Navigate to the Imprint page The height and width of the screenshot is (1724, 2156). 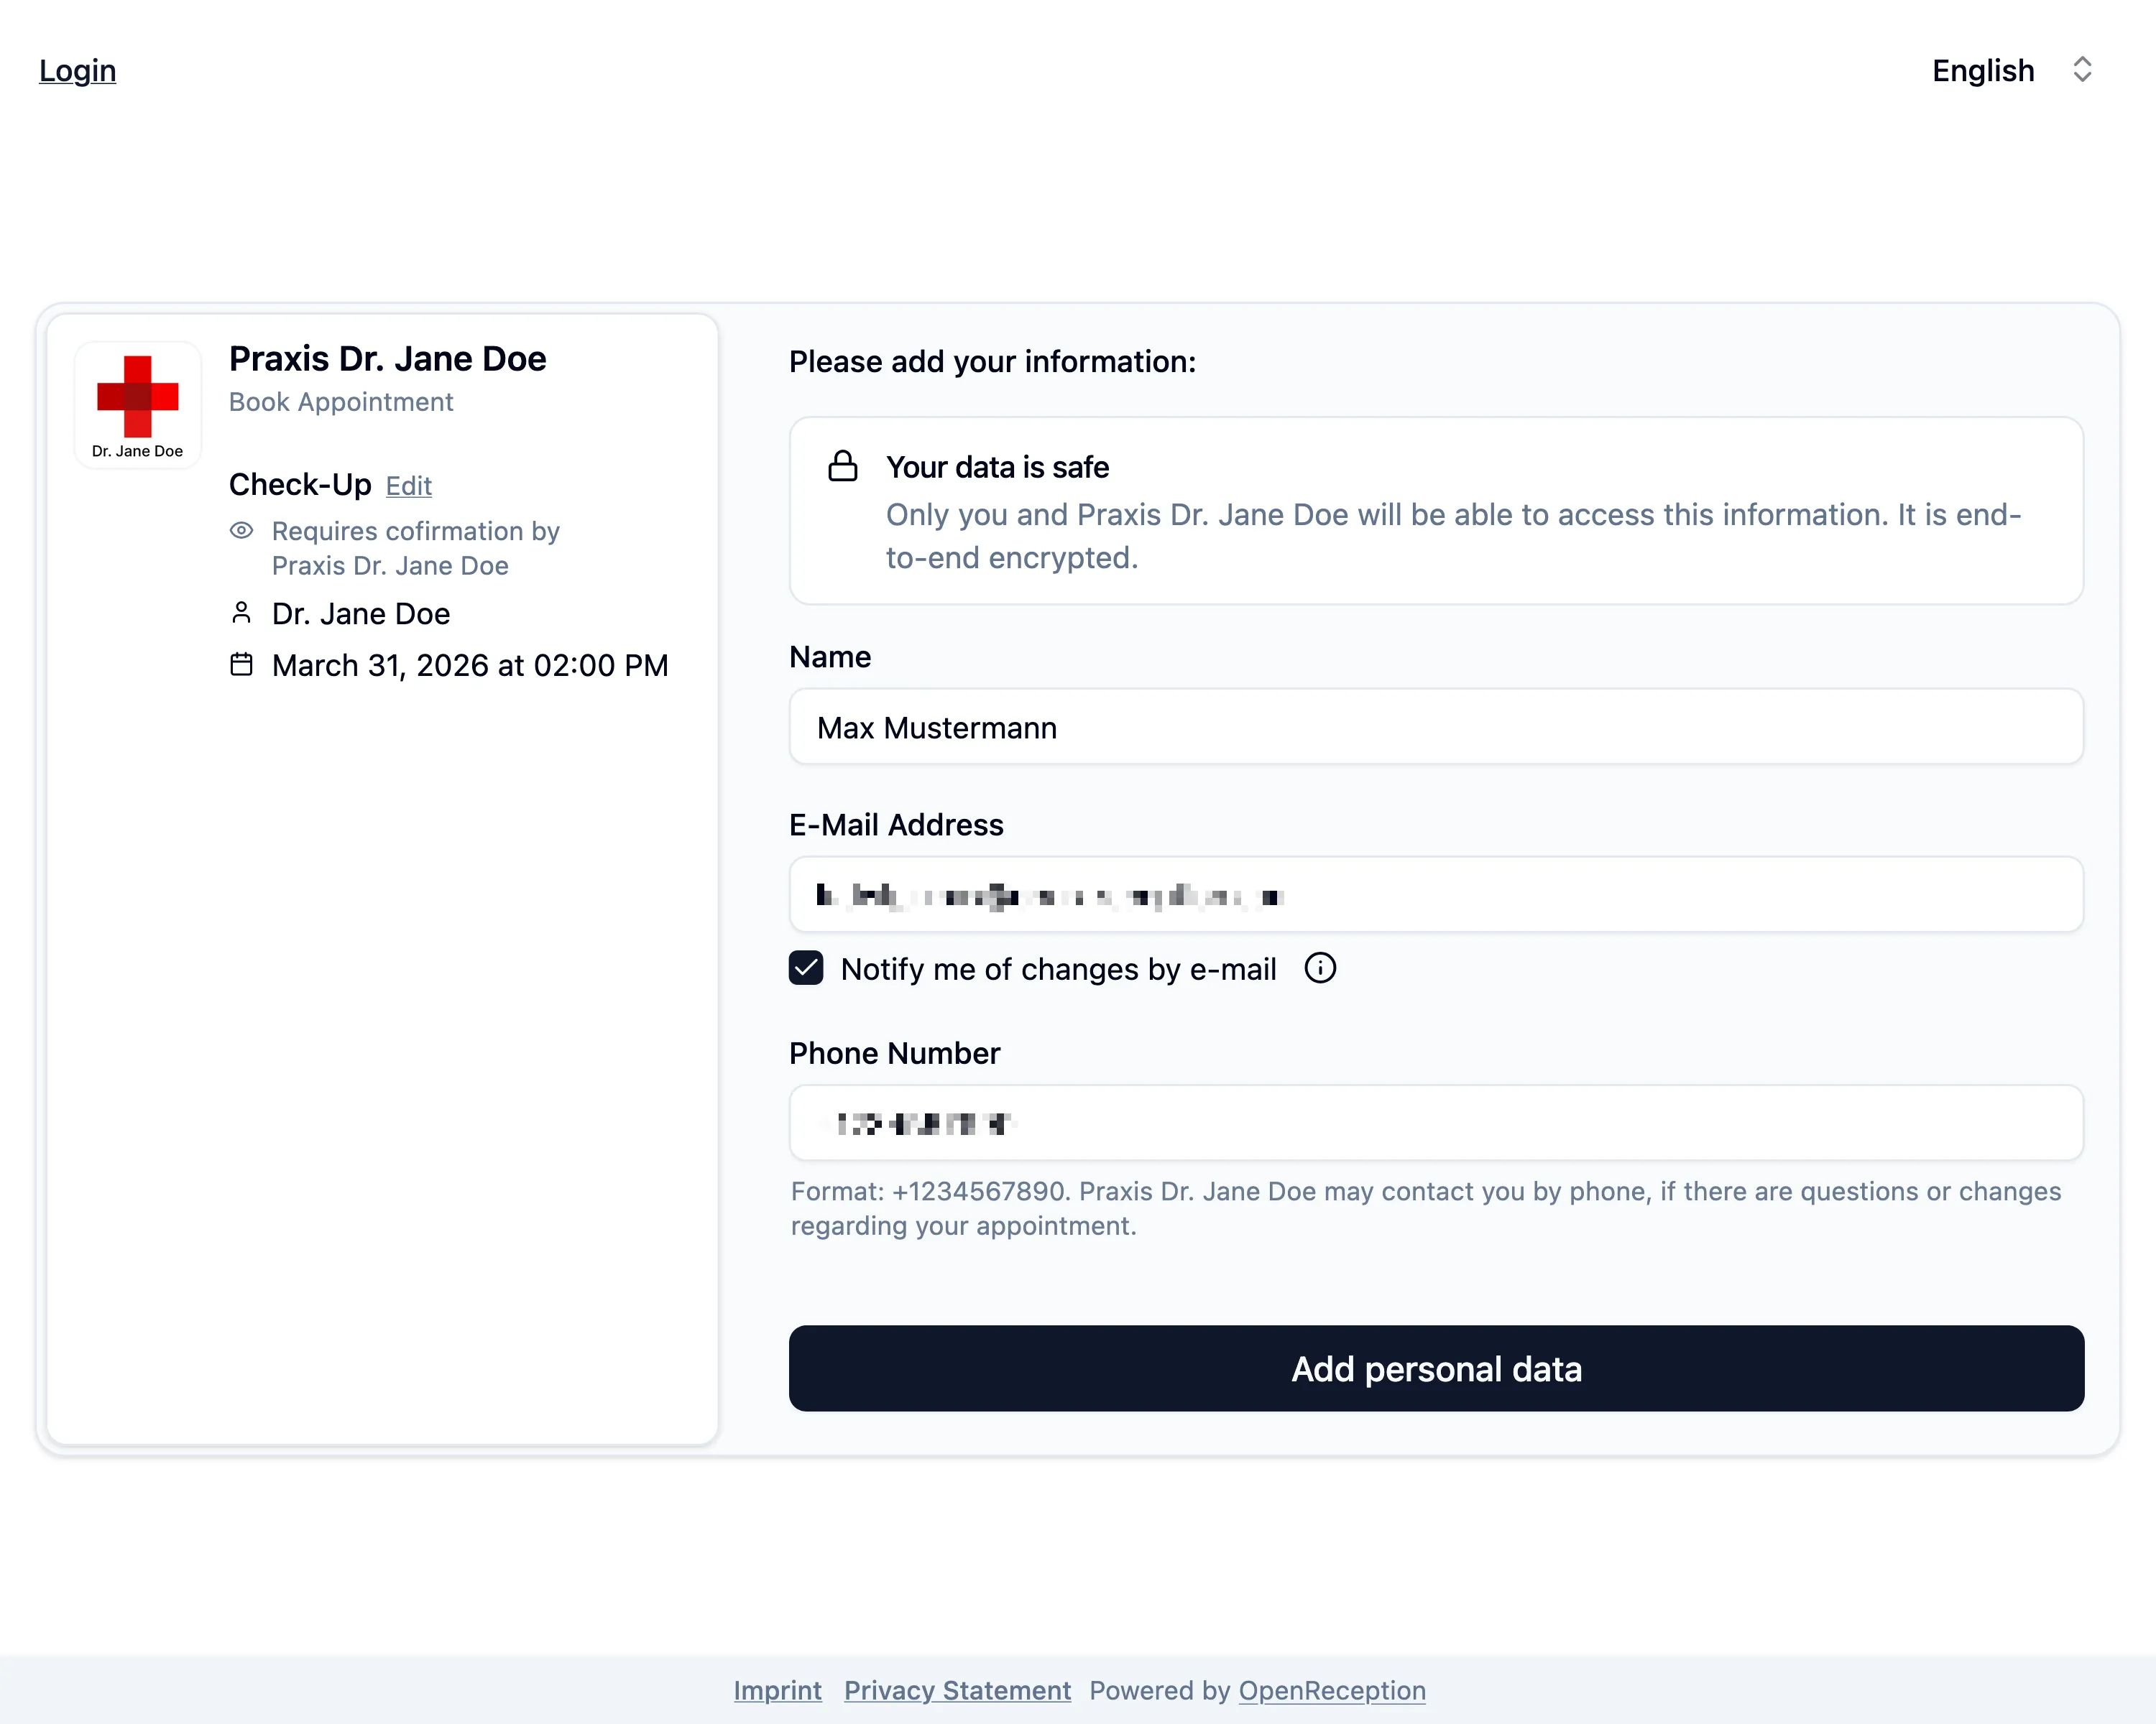coord(777,1690)
